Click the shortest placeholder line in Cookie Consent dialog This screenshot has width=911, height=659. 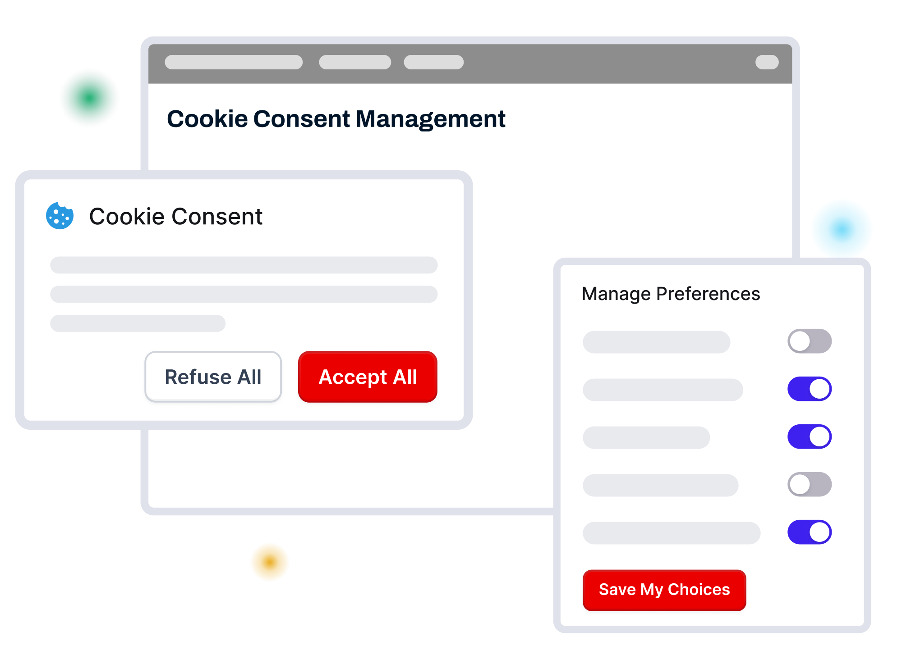(138, 323)
